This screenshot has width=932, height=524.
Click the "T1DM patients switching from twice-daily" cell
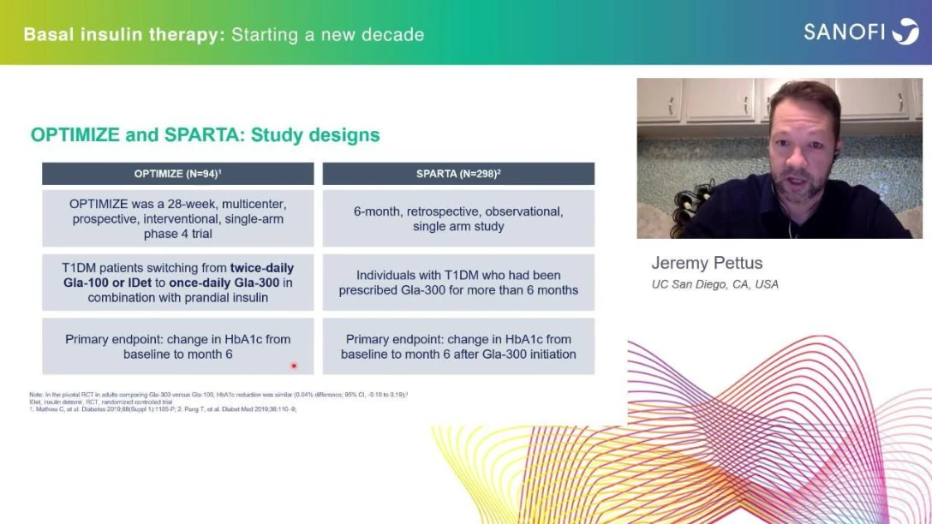pos(177,283)
